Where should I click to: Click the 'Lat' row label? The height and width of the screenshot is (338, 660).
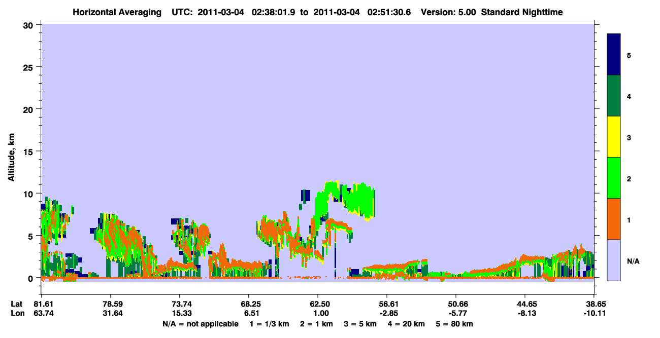pos(17,304)
